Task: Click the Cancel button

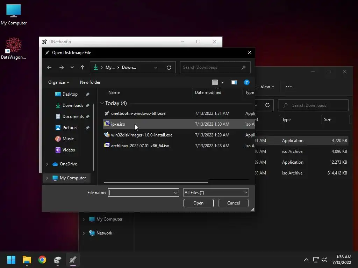Action: click(233, 203)
